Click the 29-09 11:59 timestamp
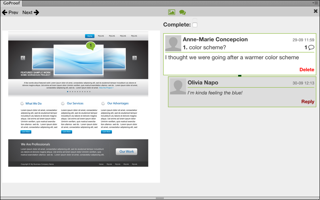The image size is (320, 200). click(x=303, y=40)
